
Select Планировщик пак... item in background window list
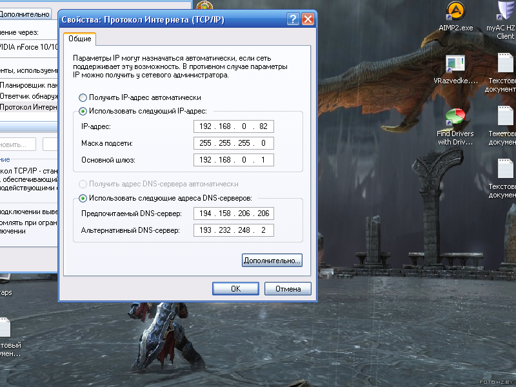(28, 85)
